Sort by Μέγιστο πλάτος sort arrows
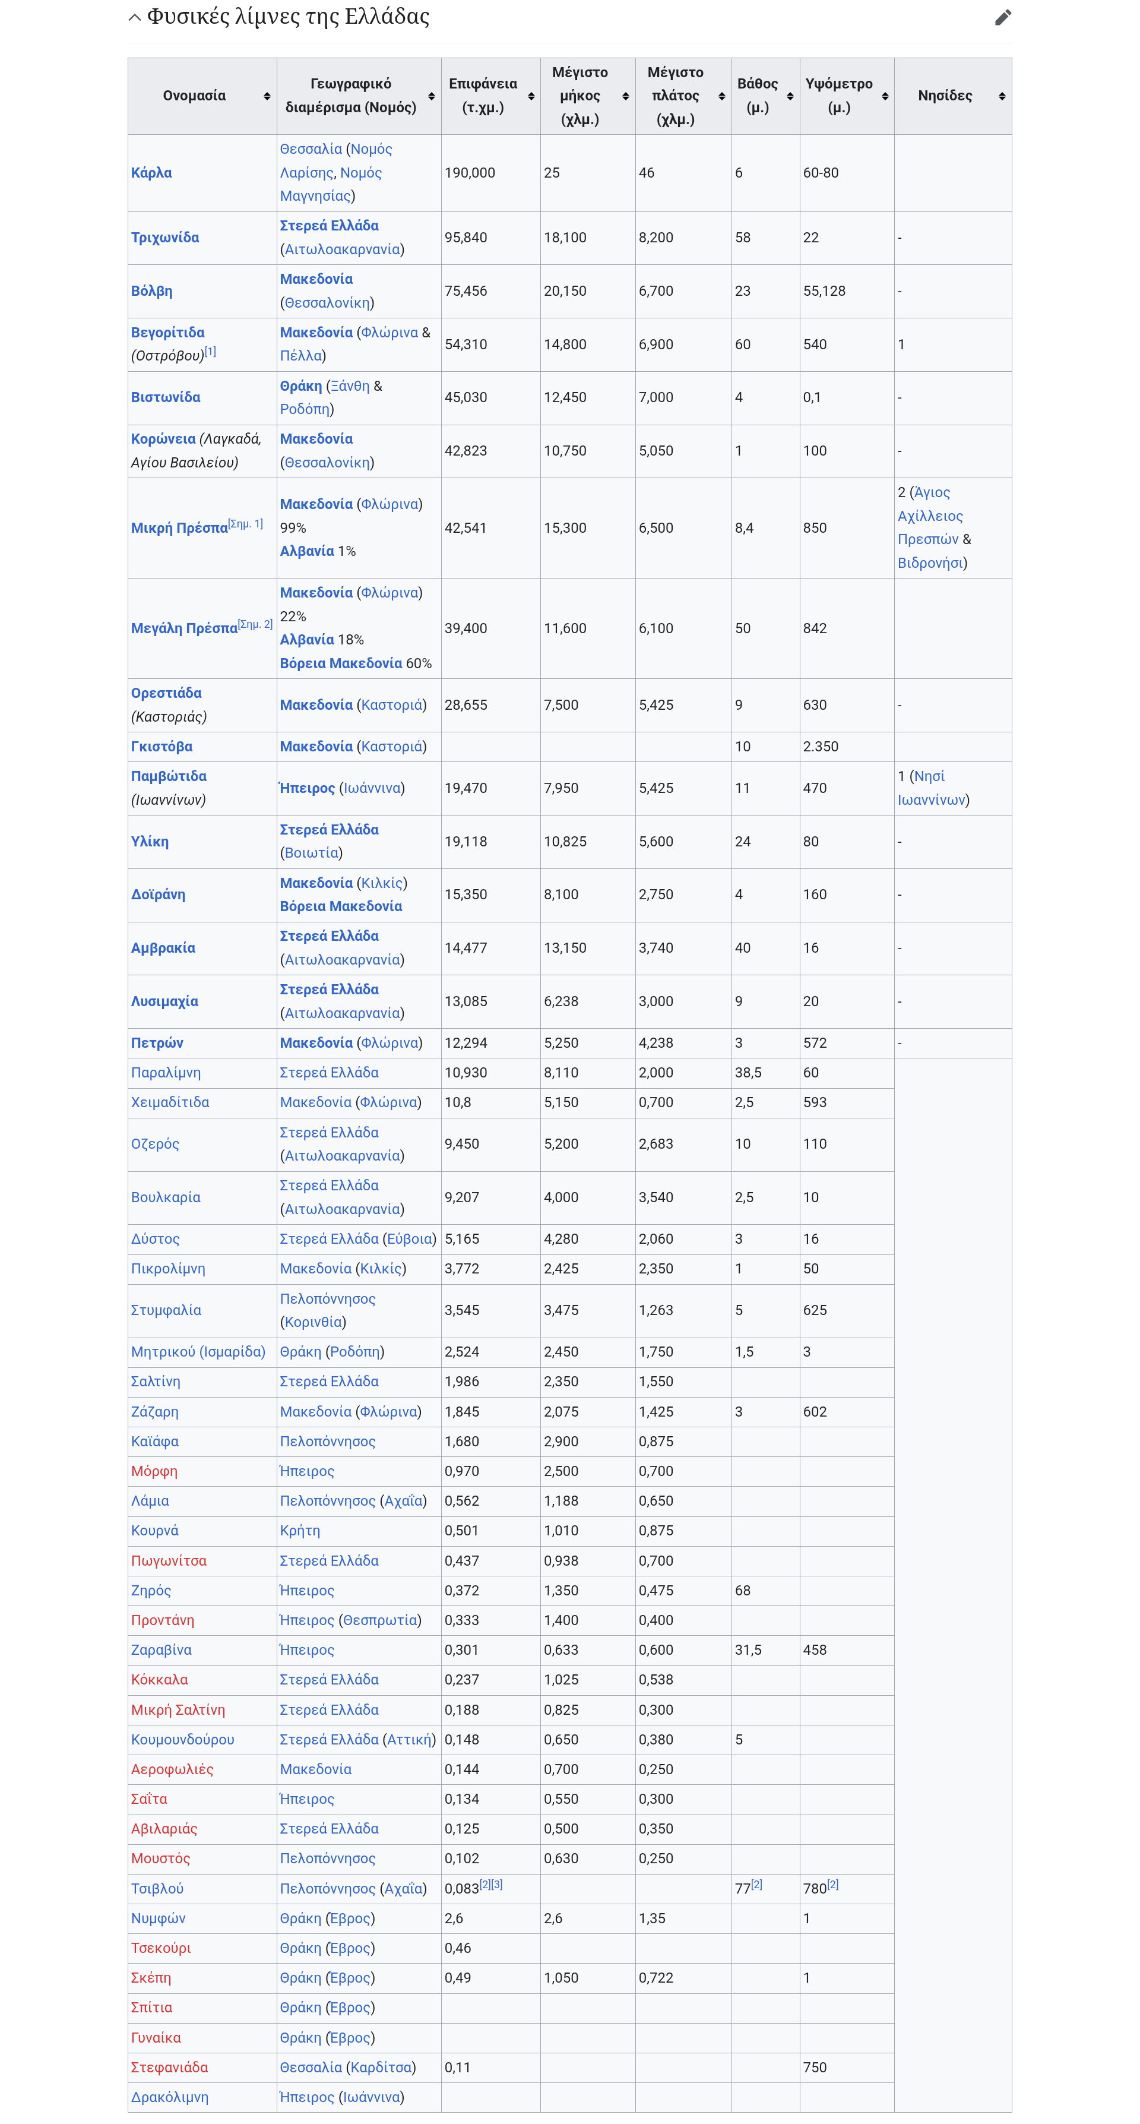The image size is (1140, 2124). 721,96
